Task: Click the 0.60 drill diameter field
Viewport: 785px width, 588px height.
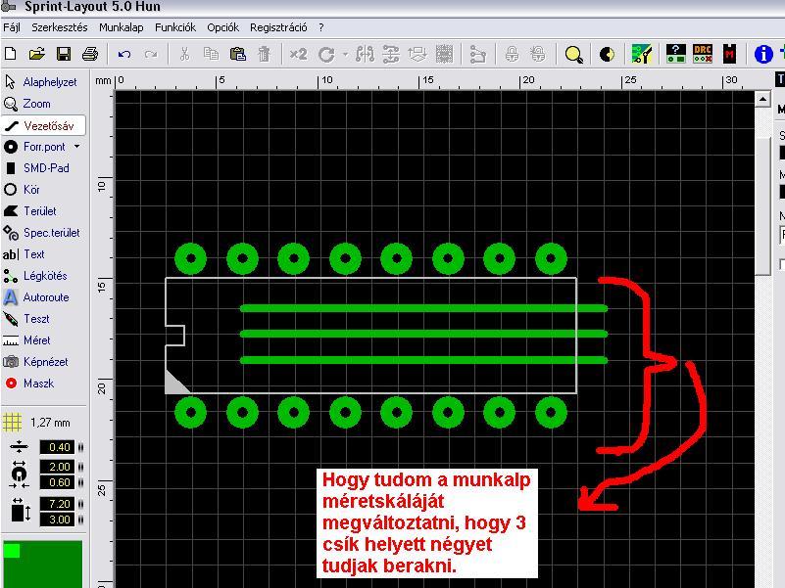Action: (57, 482)
